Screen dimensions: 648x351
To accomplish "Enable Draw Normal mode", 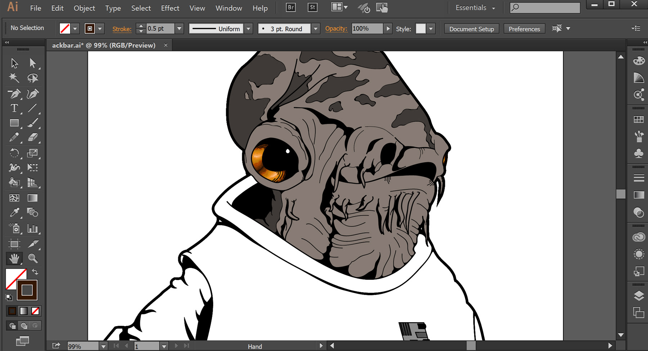I will pos(12,325).
